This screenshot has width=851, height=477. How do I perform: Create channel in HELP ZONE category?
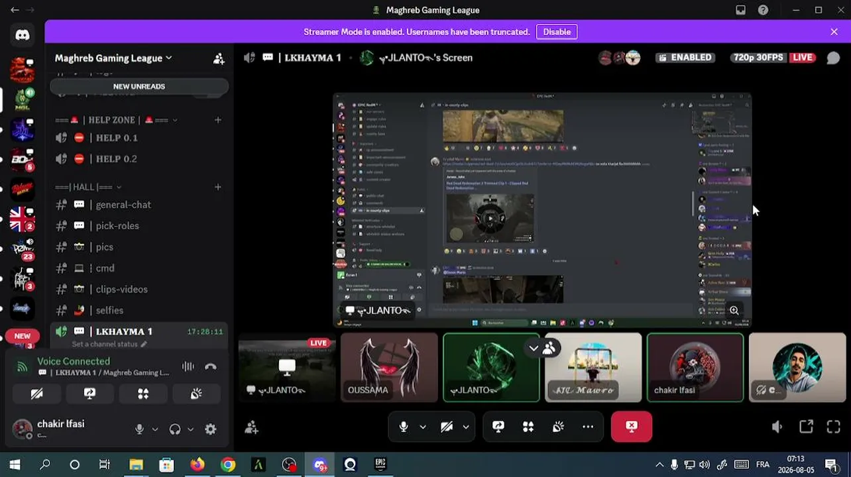coord(218,120)
